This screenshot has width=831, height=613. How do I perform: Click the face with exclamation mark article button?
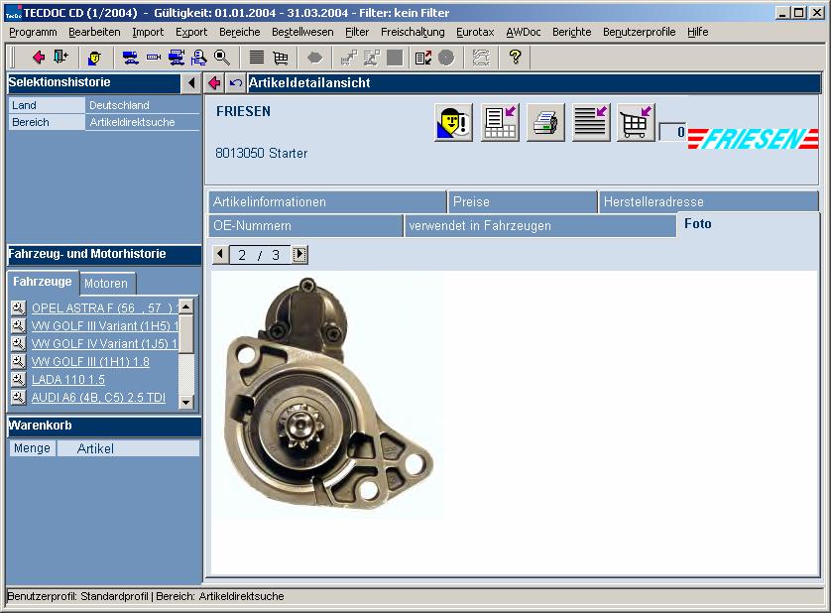(x=453, y=122)
